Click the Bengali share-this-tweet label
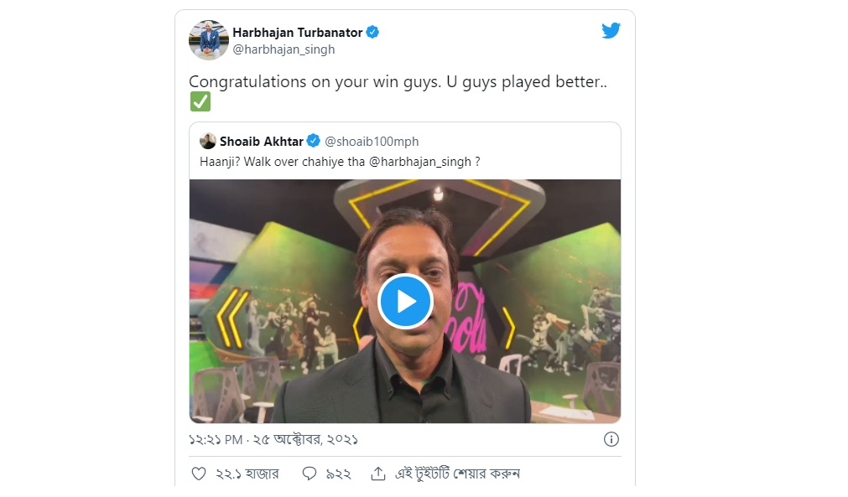 tap(457, 474)
